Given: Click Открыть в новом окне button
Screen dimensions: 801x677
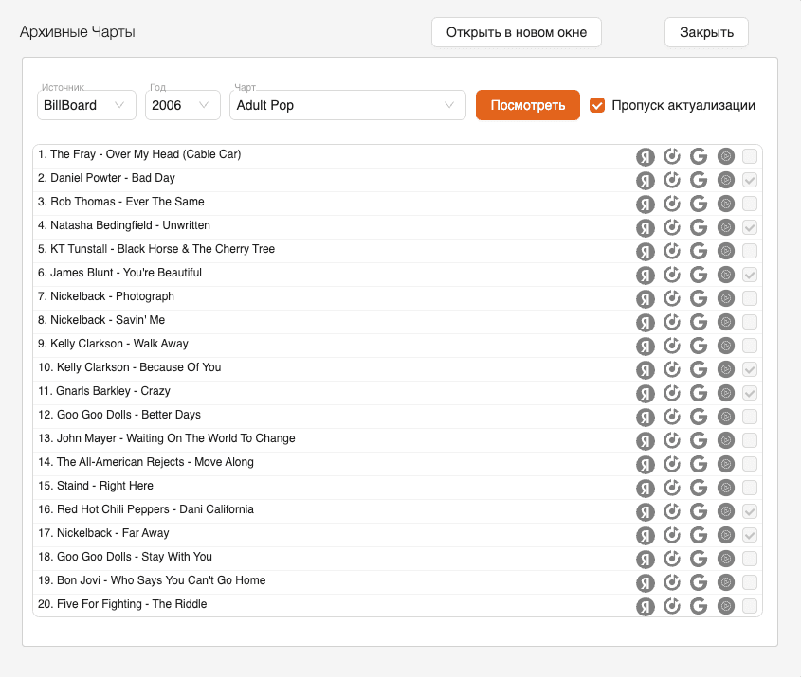Looking at the screenshot, I should coord(517,32).
